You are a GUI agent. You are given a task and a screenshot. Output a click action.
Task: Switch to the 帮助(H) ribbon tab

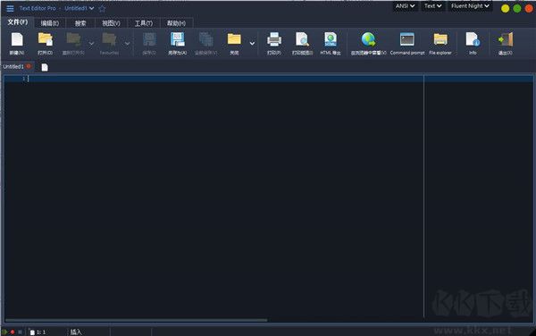[x=176, y=23]
